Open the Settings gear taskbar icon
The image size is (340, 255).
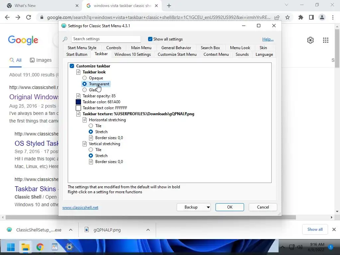tap(69, 247)
